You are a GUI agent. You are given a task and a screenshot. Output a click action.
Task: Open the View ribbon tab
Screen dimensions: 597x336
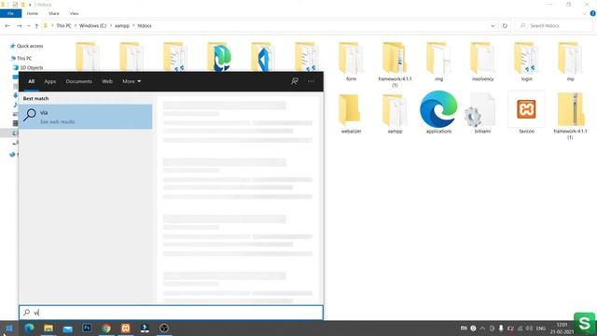click(74, 13)
